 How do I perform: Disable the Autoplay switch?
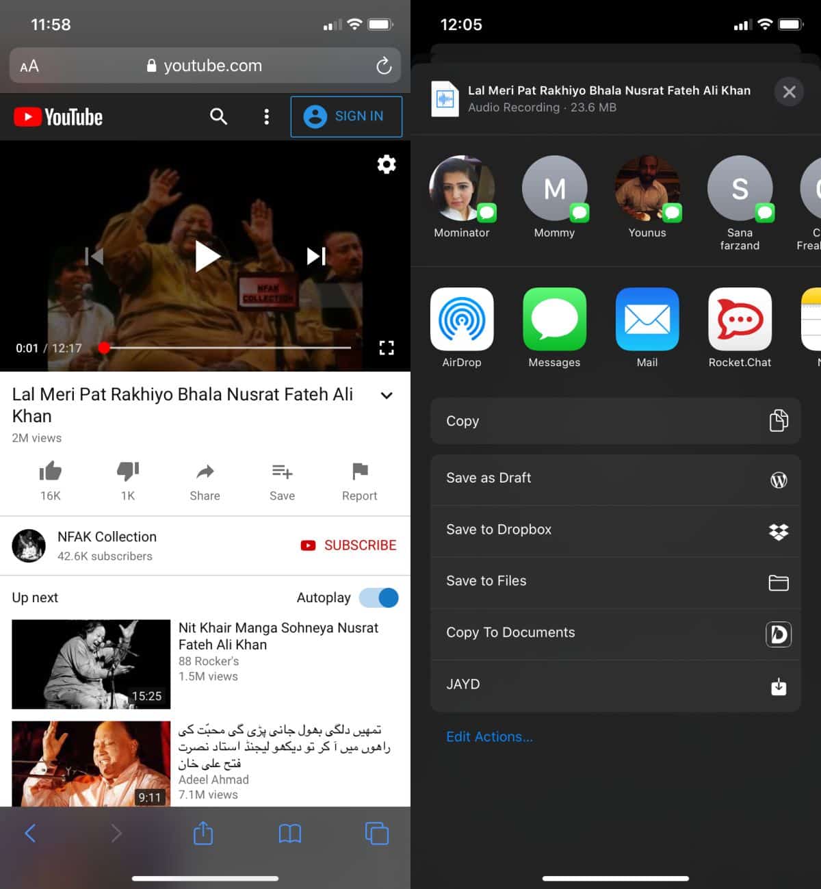(378, 597)
